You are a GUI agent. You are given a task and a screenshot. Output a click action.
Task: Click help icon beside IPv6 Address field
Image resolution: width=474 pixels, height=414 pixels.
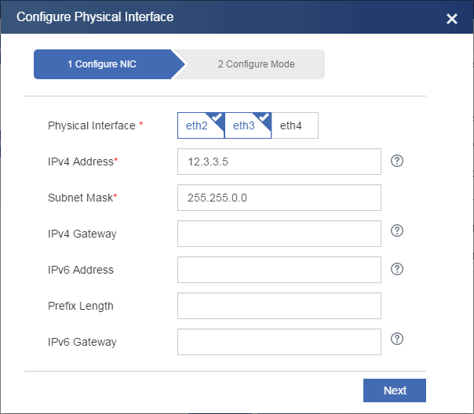pos(397,269)
